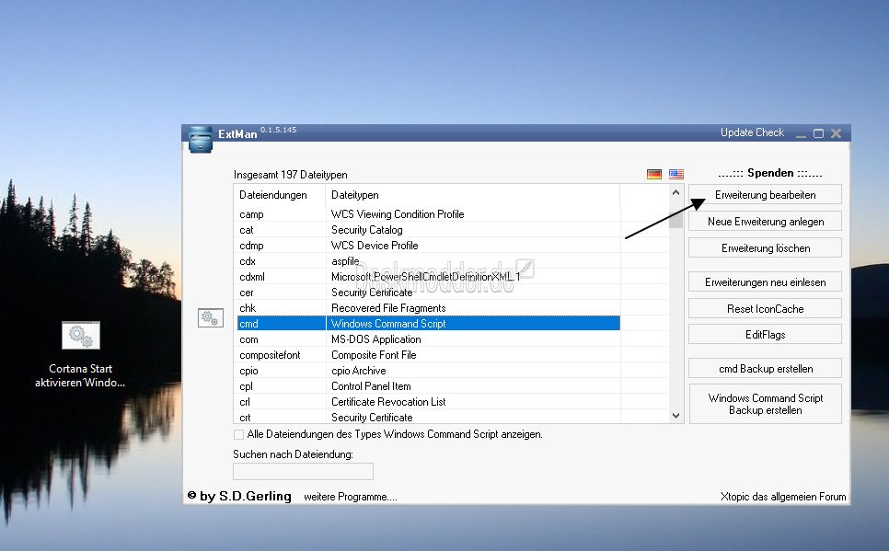Select the compositefont row

pyautogui.click(x=428, y=355)
